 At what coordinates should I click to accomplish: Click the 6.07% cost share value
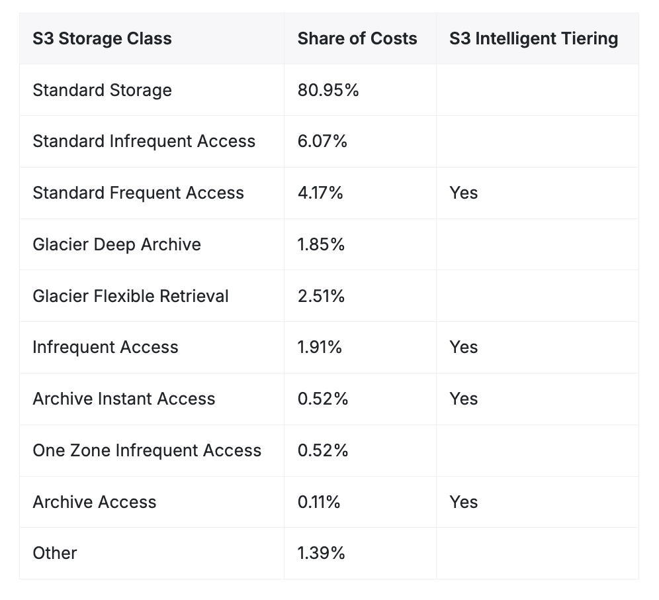click(x=322, y=141)
